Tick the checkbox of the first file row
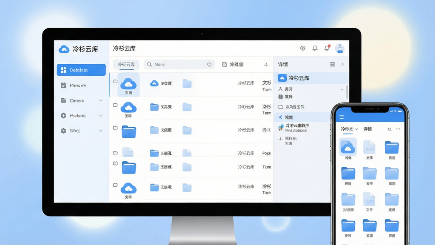 coord(116,81)
